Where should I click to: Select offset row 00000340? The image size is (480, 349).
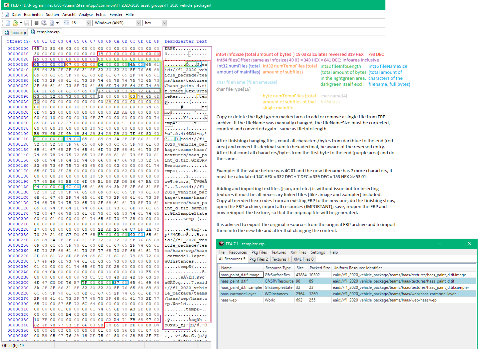(18, 325)
